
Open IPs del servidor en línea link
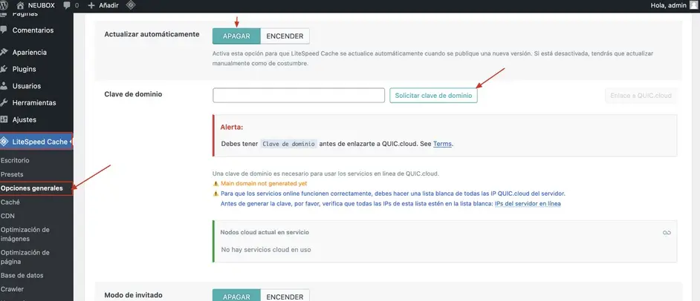pos(528,203)
